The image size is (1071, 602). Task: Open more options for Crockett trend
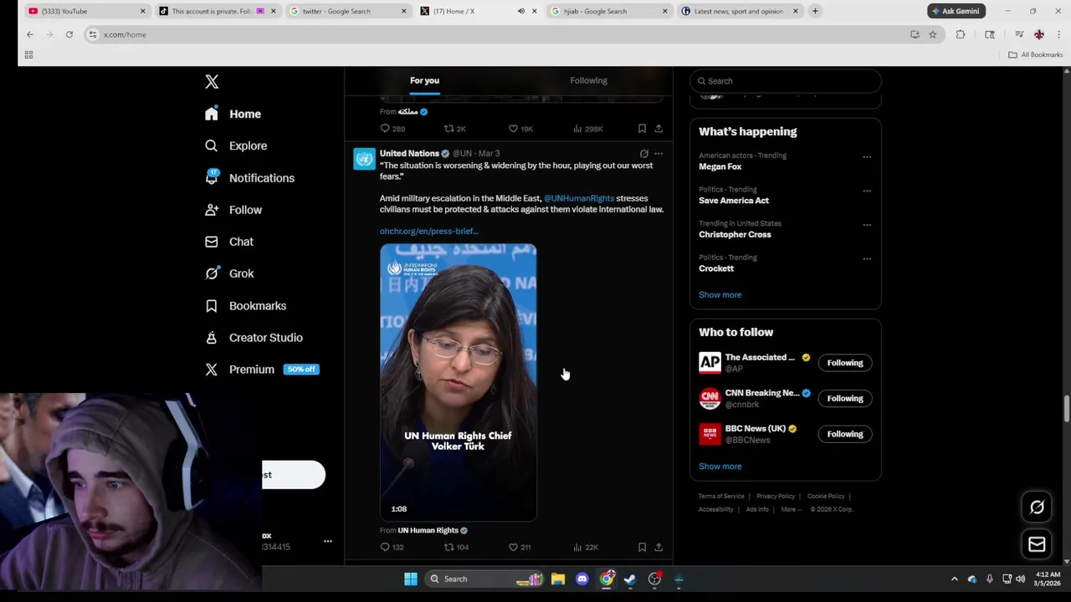click(867, 258)
